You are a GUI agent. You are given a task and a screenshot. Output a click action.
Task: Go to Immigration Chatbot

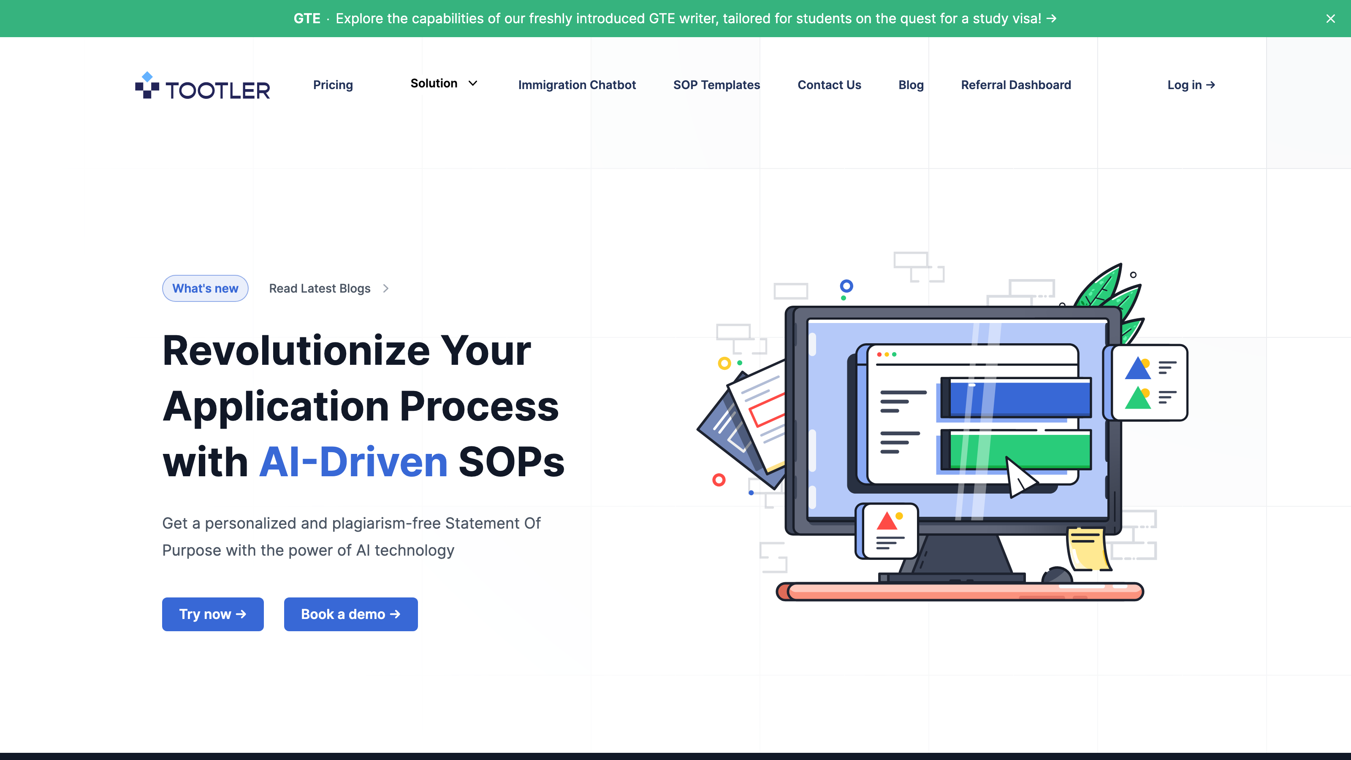click(577, 85)
